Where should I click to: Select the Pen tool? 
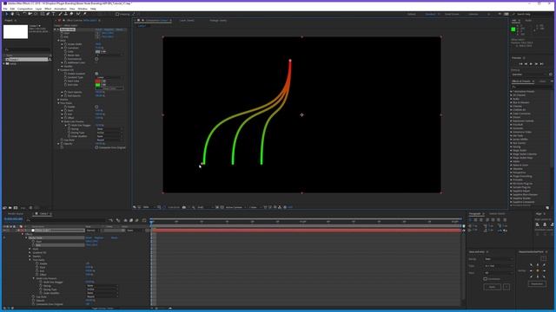[x=48, y=14]
